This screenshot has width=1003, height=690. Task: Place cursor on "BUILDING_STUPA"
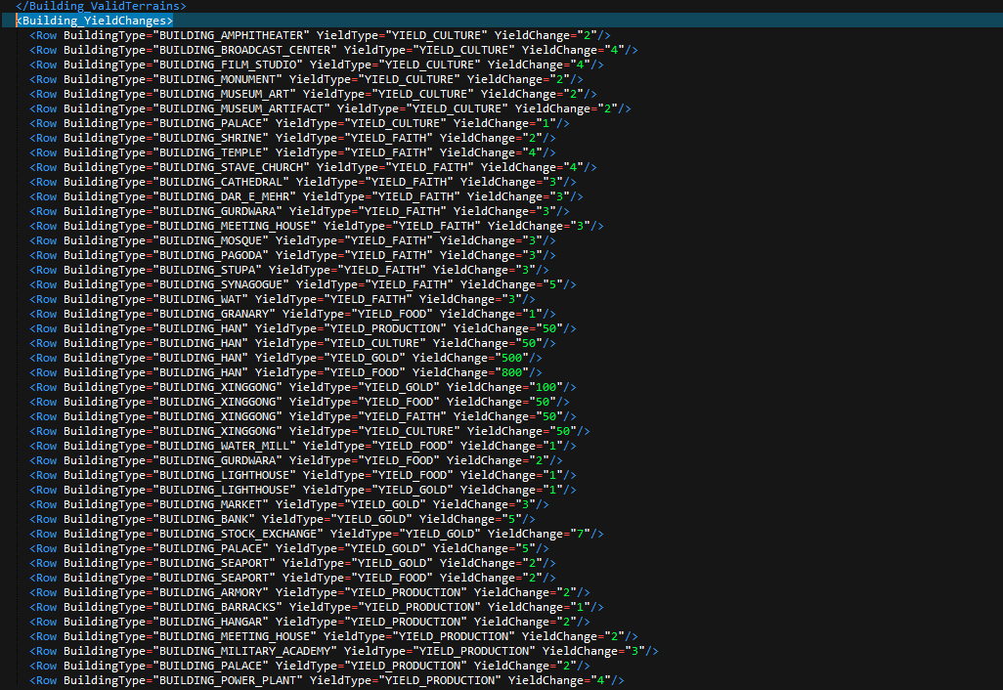207,271
